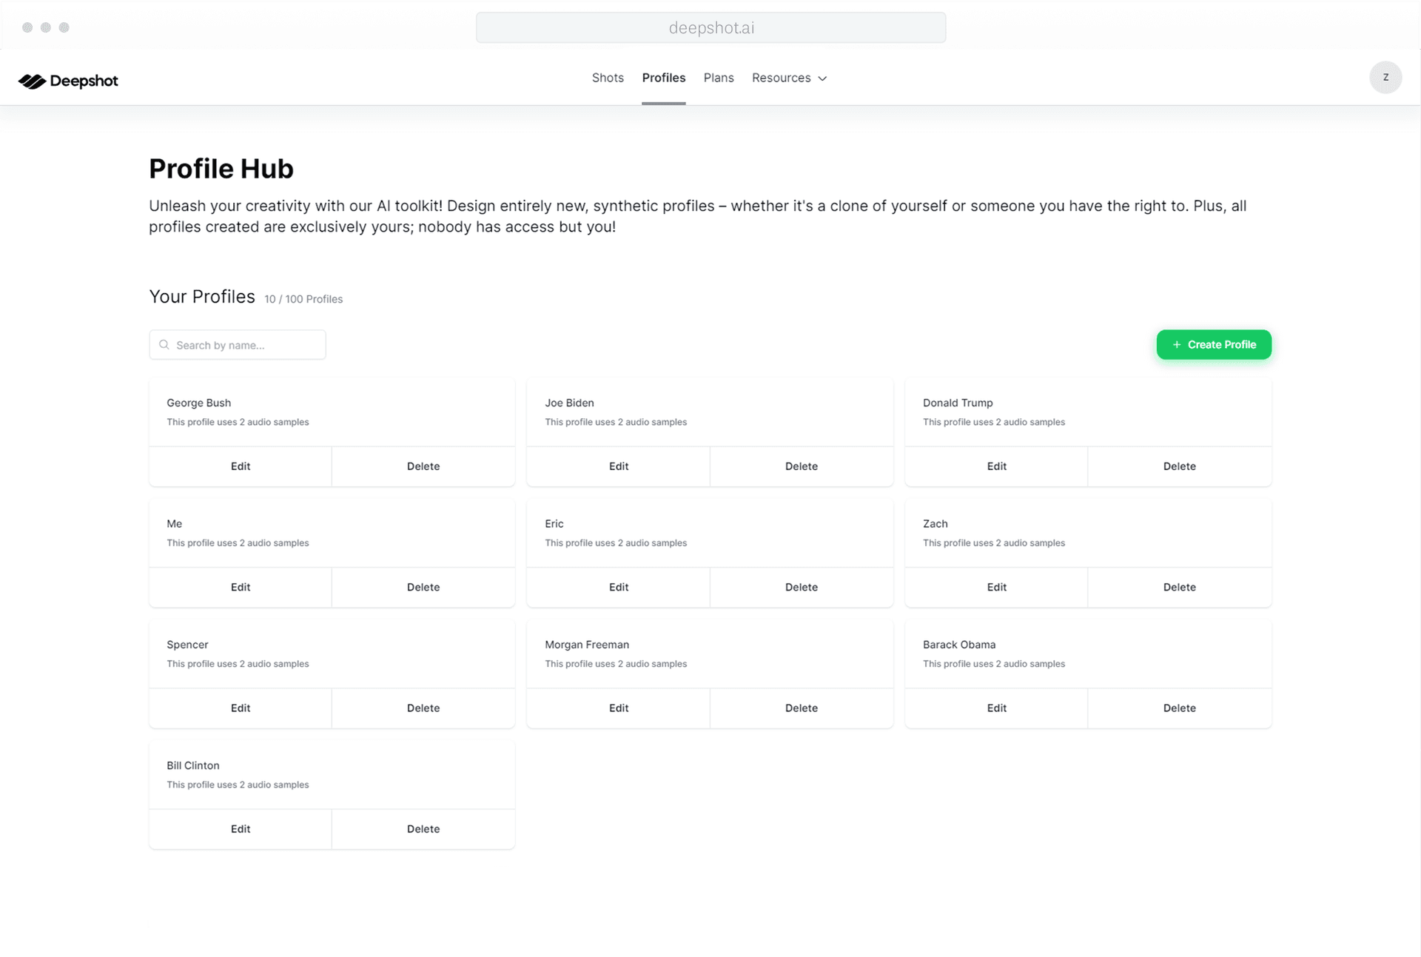Delete the Spencer profile

click(423, 708)
